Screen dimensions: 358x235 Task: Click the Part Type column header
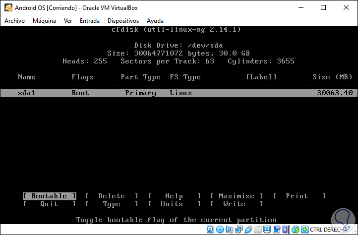(x=140, y=77)
